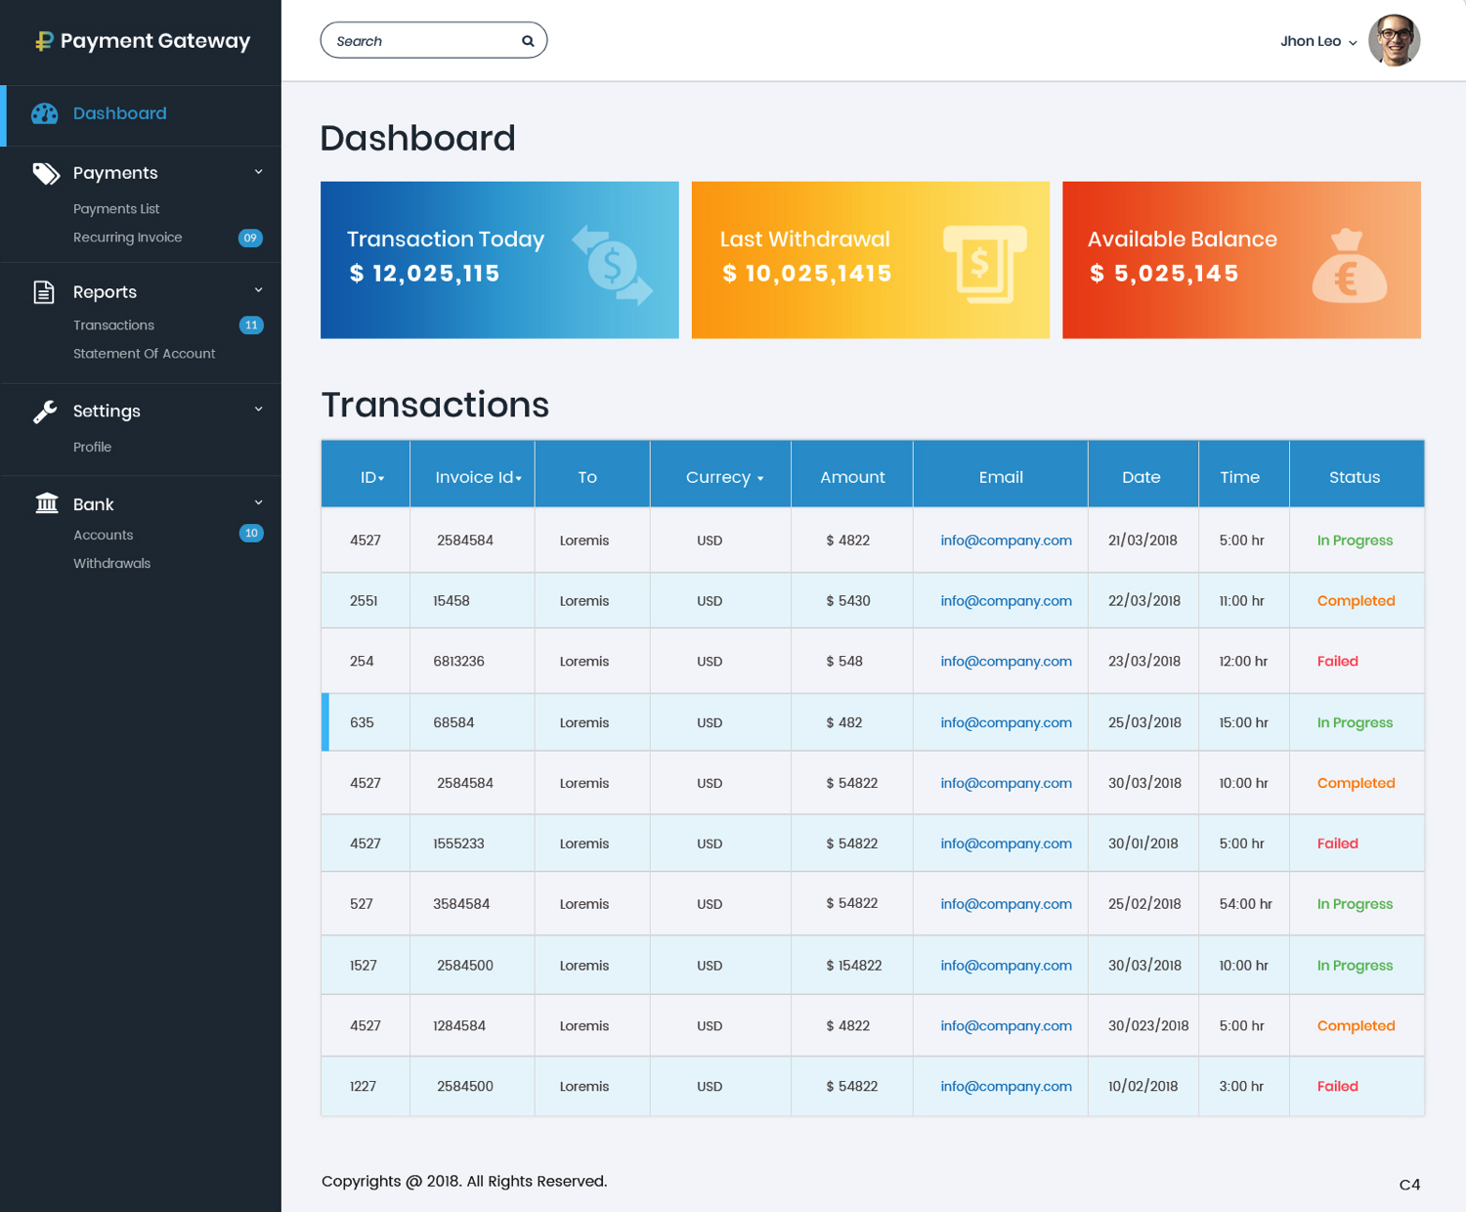The width and height of the screenshot is (1466, 1212).
Task: Go to Withdrawals in sidebar
Action: point(111,563)
